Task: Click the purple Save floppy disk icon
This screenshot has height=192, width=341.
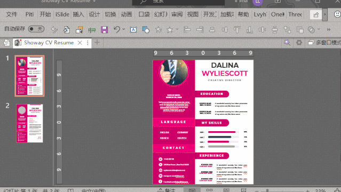Action: [105, 29]
